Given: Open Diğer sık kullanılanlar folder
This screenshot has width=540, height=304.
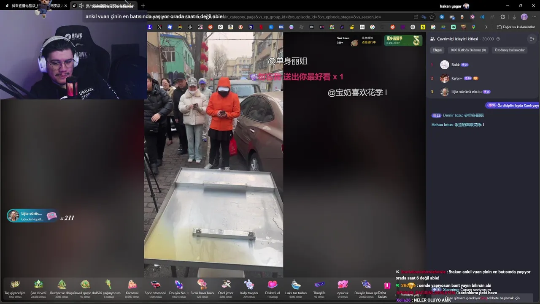Looking at the screenshot, I should 516,27.
